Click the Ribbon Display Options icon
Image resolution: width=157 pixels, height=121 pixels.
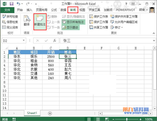133,4
